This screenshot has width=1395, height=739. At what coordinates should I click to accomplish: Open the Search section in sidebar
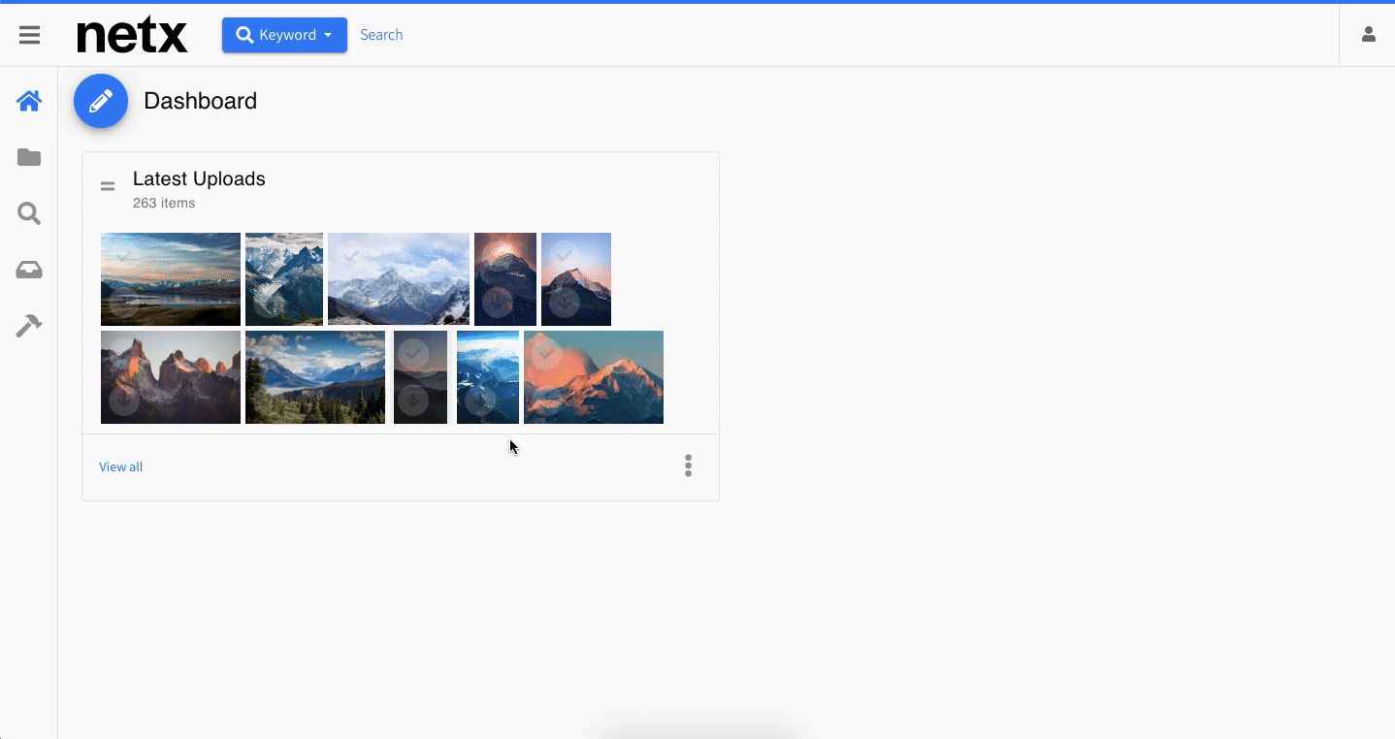tap(29, 213)
